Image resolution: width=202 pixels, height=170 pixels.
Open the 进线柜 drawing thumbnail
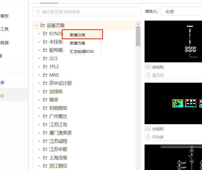(x=173, y=41)
